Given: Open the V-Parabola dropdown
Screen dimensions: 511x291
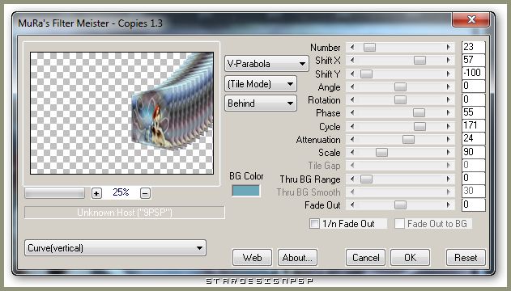Looking at the screenshot, I should point(266,64).
